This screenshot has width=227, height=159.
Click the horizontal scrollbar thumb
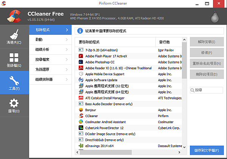[x=106, y=152]
